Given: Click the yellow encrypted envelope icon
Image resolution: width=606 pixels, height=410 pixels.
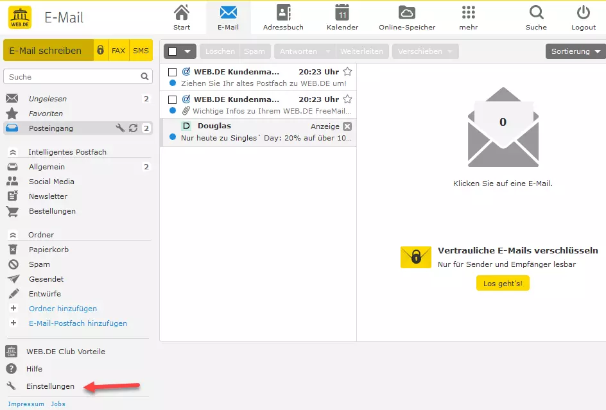Looking at the screenshot, I should [x=416, y=257].
